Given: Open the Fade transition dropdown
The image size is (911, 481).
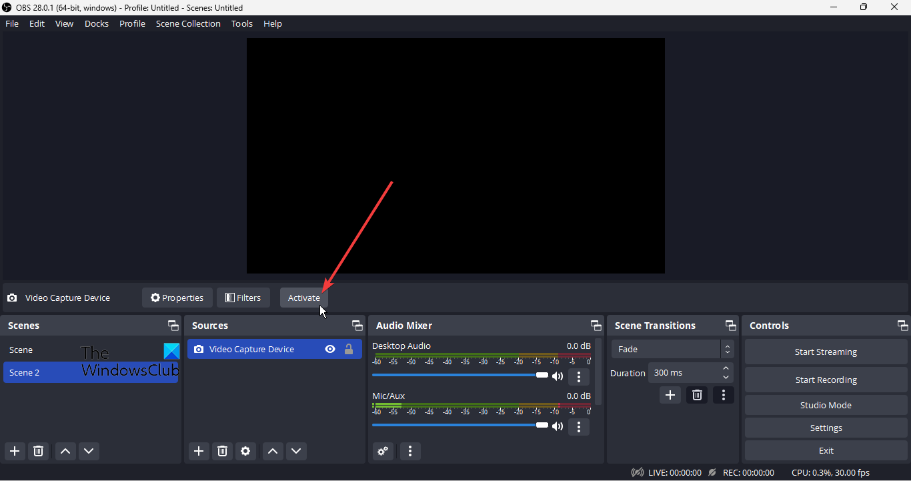Looking at the screenshot, I should [667, 349].
